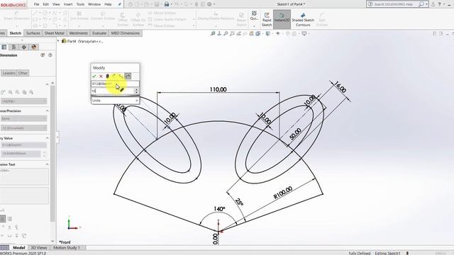Click Linear Sketch Pattern tool

point(167,19)
